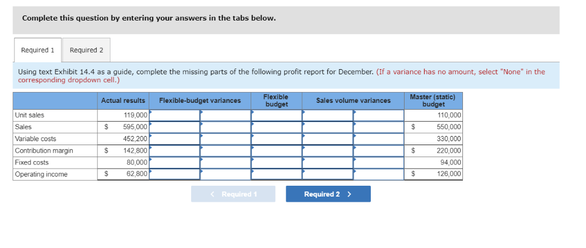Click the chevron arrow on Required 2 button
Screen dimensions: 586x248
pos(350,194)
